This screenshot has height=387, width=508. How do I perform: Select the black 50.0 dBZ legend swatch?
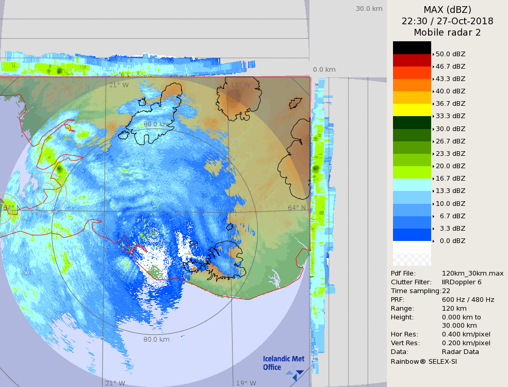[x=412, y=47]
